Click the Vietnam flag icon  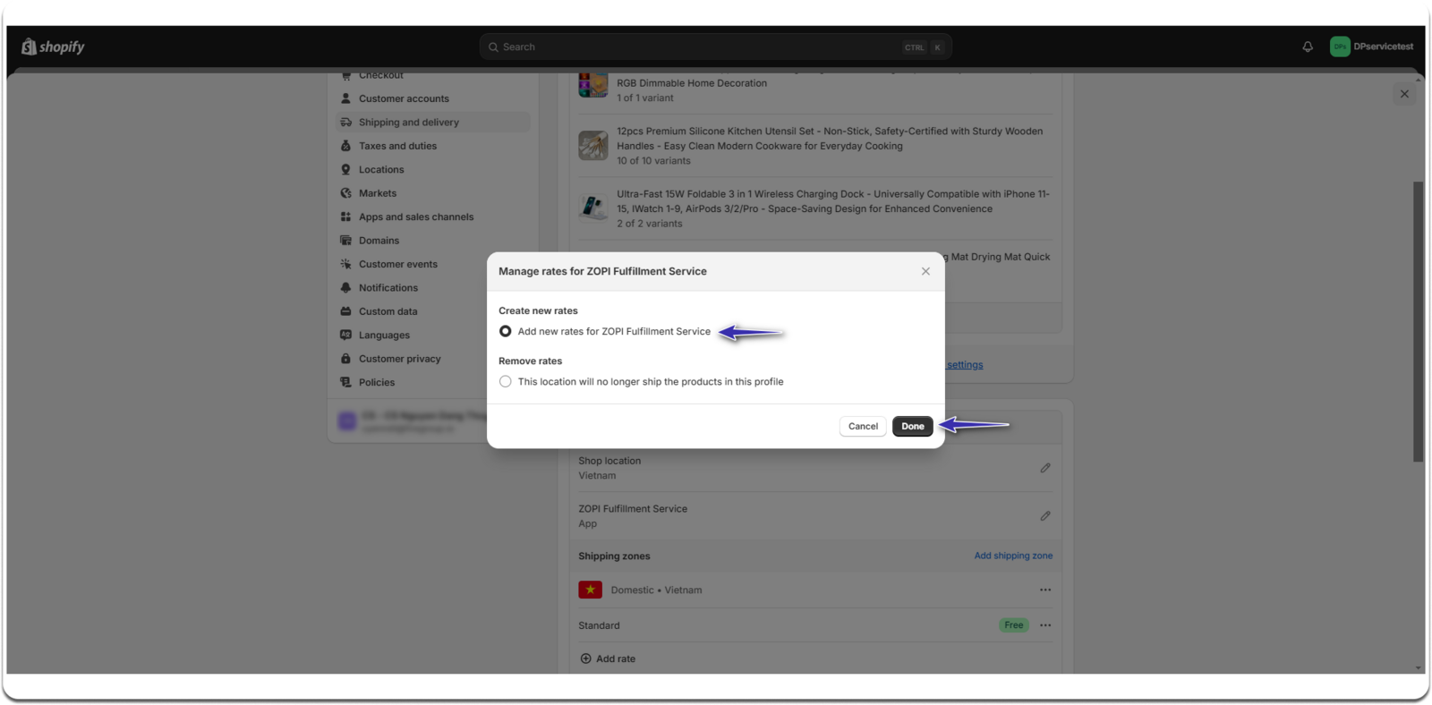[590, 590]
